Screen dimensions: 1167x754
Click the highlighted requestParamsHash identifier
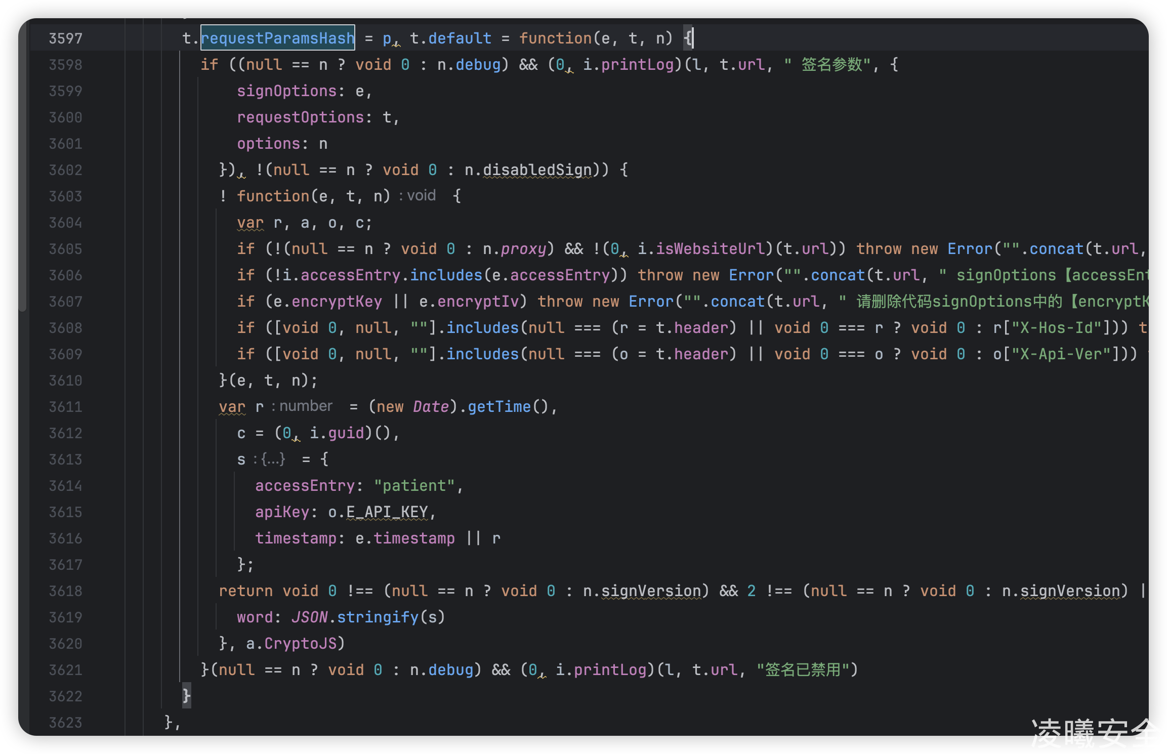point(277,38)
